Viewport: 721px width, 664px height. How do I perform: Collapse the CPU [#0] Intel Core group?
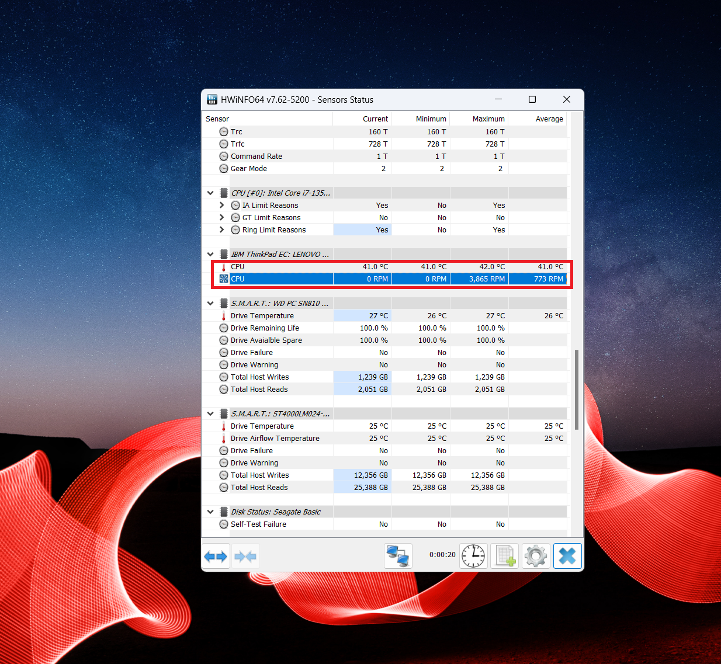point(210,193)
